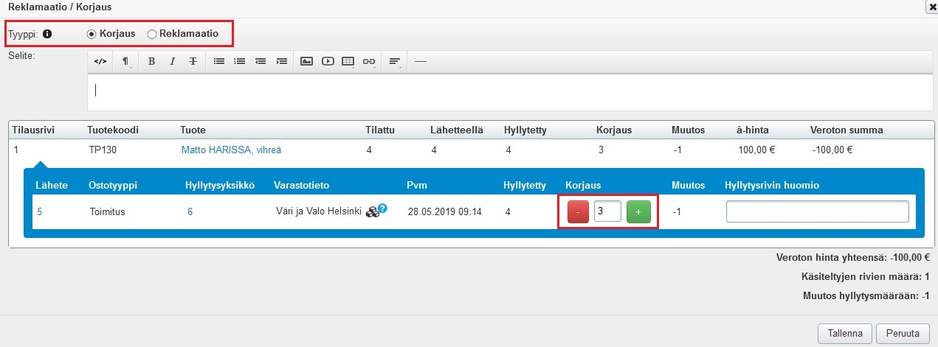Open the text alignment dropdown

tap(395, 61)
